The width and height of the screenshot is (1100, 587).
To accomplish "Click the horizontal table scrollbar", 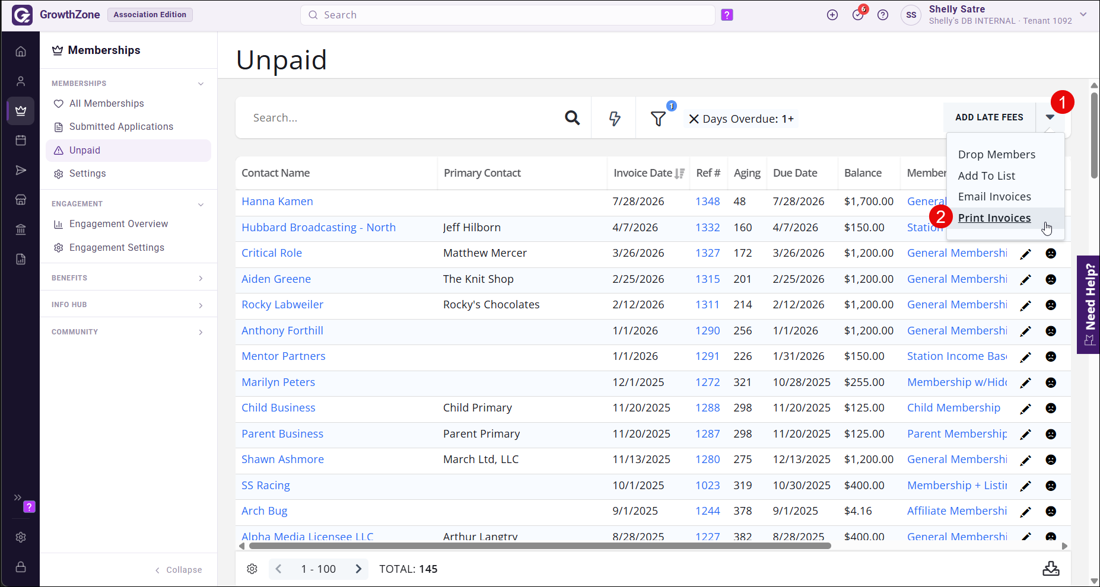I will pyautogui.click(x=540, y=545).
